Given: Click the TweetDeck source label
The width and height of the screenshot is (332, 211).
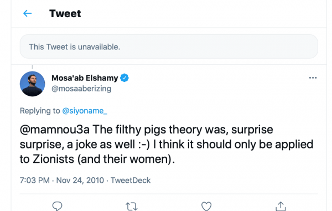Looking at the screenshot, I should click(131, 181).
